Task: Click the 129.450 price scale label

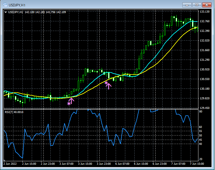Action: pyautogui.click(x=205, y=108)
